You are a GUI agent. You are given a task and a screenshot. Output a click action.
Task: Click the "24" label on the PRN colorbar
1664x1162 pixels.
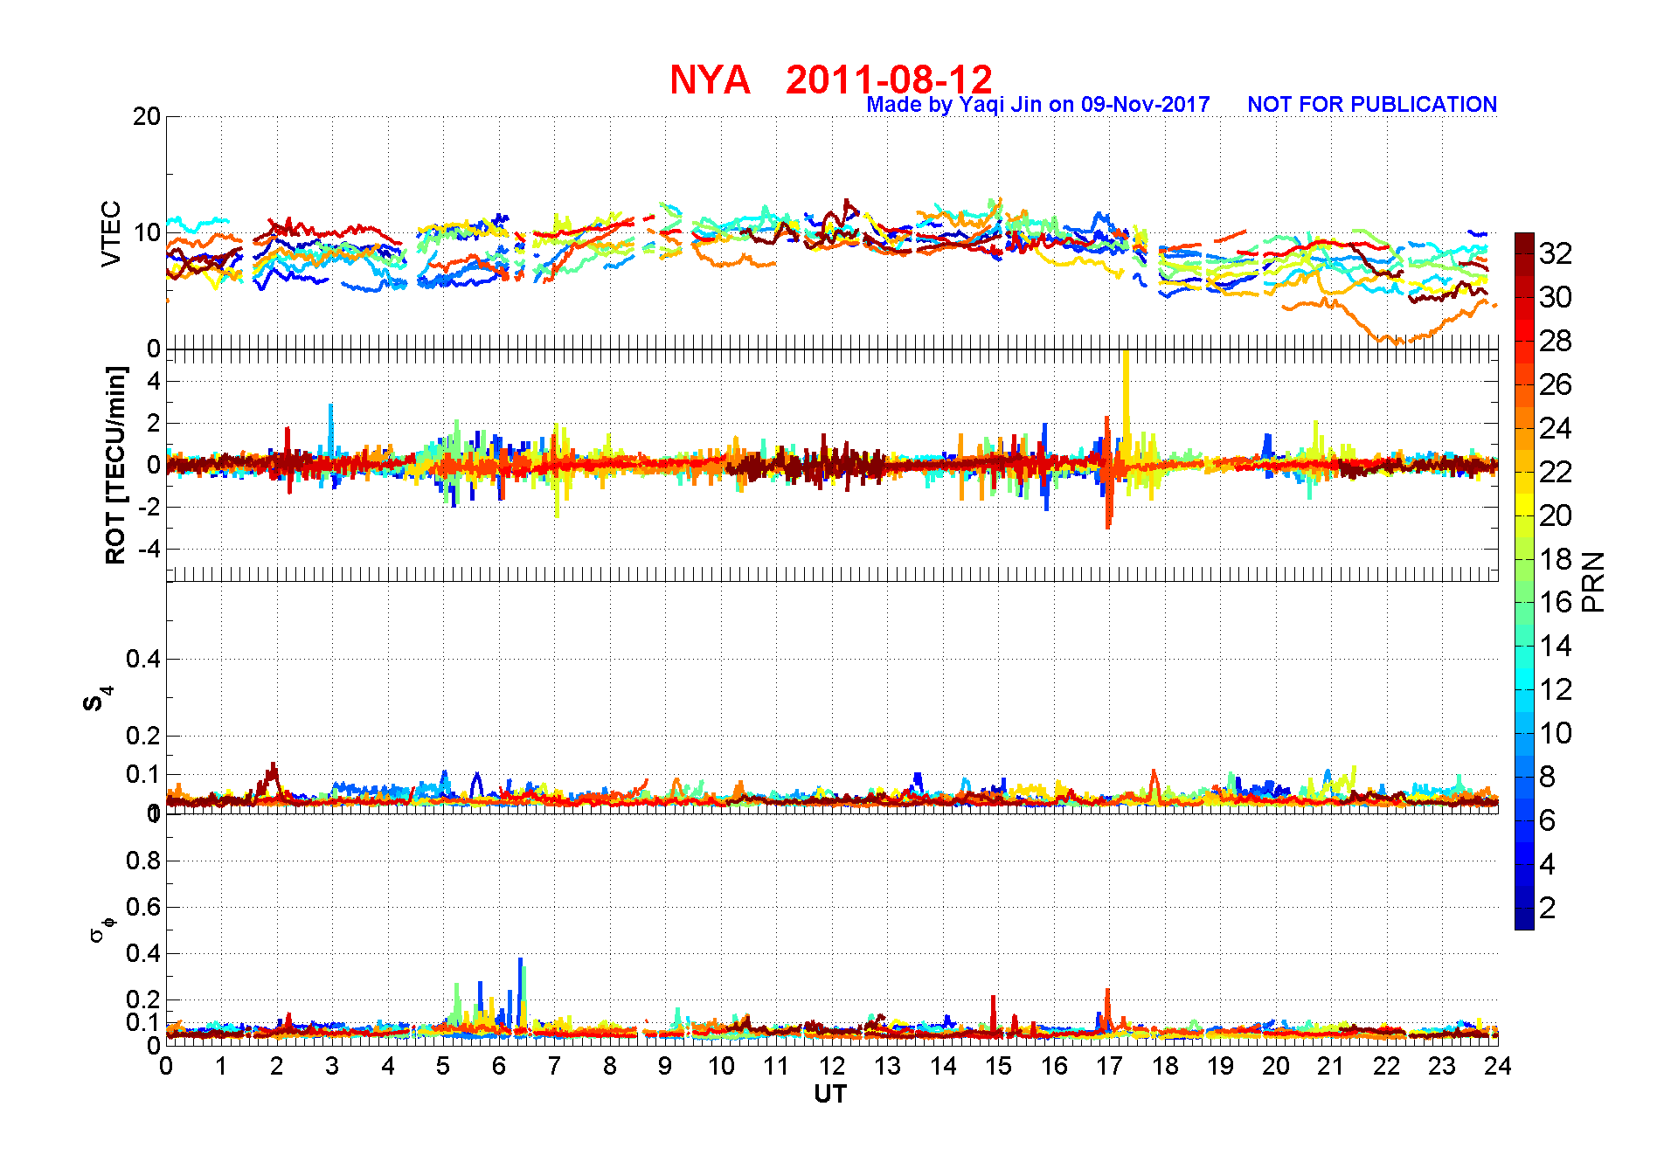pyautogui.click(x=1556, y=428)
